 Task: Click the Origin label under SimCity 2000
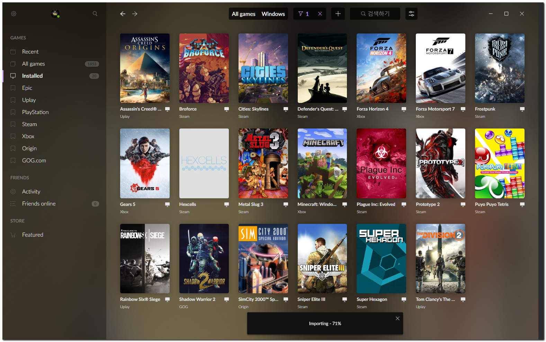click(x=243, y=307)
